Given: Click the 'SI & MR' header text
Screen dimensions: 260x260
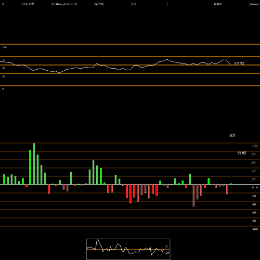Looking at the screenshot, I should (28, 4).
